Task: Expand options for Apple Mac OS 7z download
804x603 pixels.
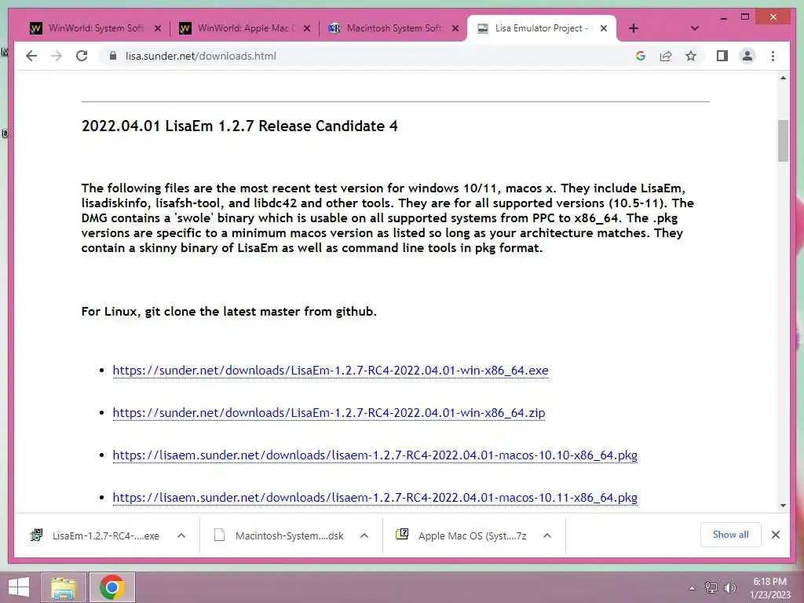Action: click(x=547, y=535)
